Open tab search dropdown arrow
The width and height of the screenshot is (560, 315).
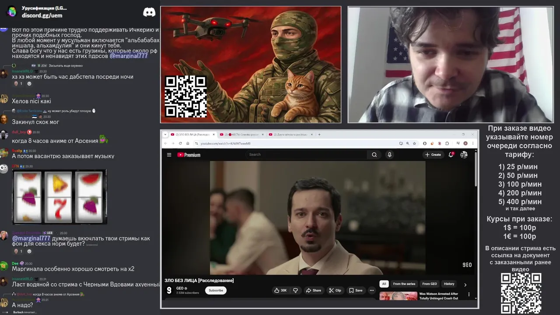tap(165, 134)
